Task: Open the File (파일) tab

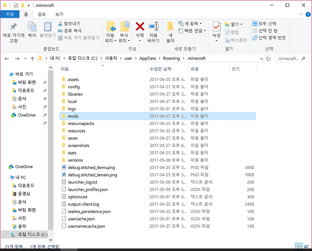Action: click(x=10, y=14)
